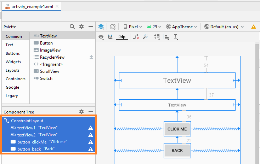Image resolution: width=260 pixels, height=164 pixels.
Task: Download RecyclerView dependency icon
Action: click(91, 57)
